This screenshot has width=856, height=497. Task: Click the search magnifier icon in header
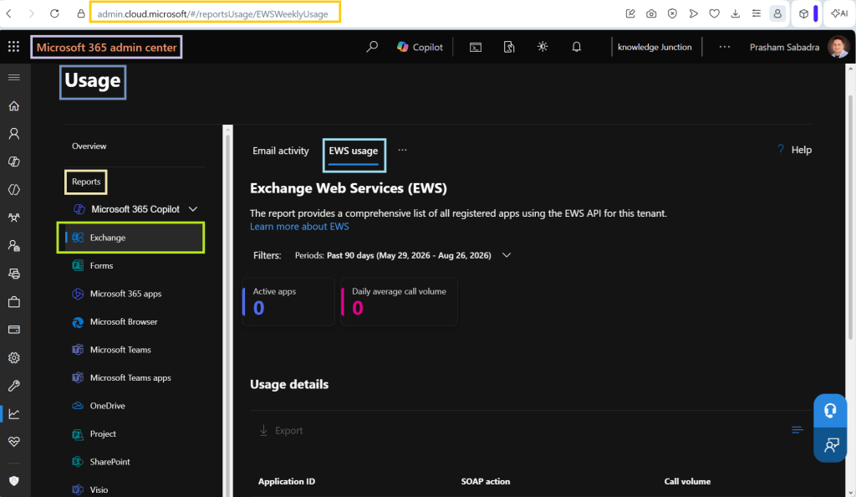[372, 47]
